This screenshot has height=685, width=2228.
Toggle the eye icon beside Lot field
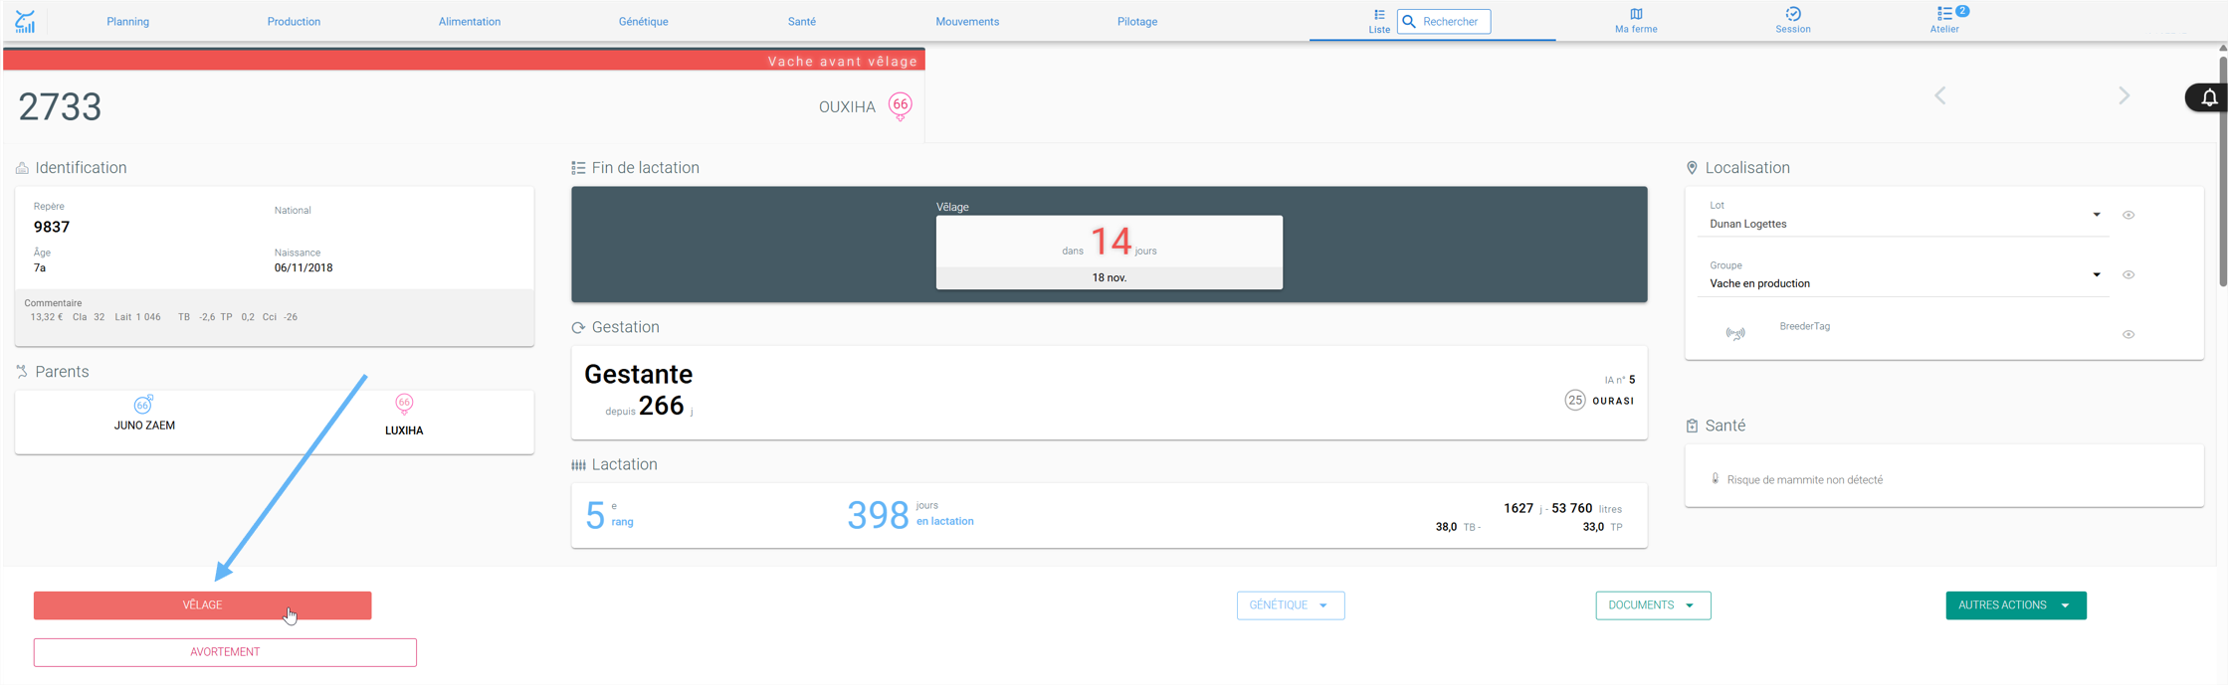2128,215
